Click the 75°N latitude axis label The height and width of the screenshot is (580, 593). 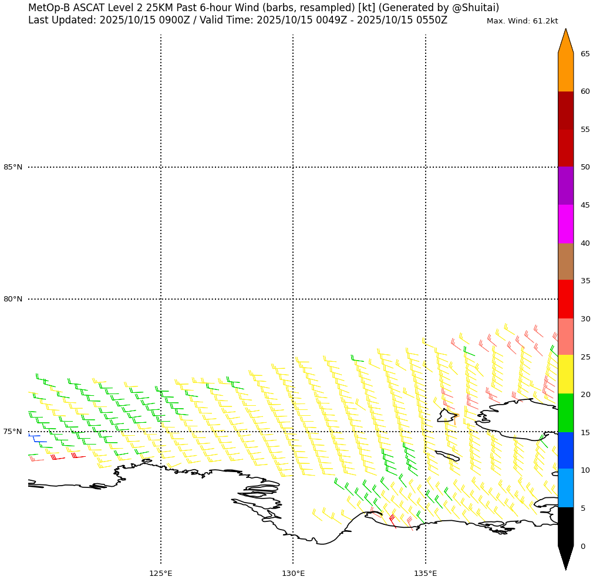coord(13,432)
